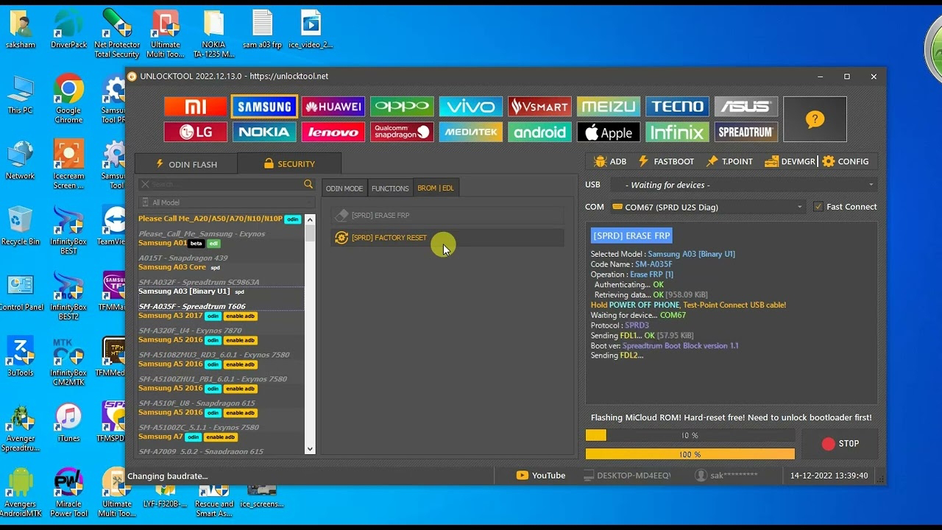Click the yellow question mark help icon
This screenshot has width=942, height=530.
point(815,119)
